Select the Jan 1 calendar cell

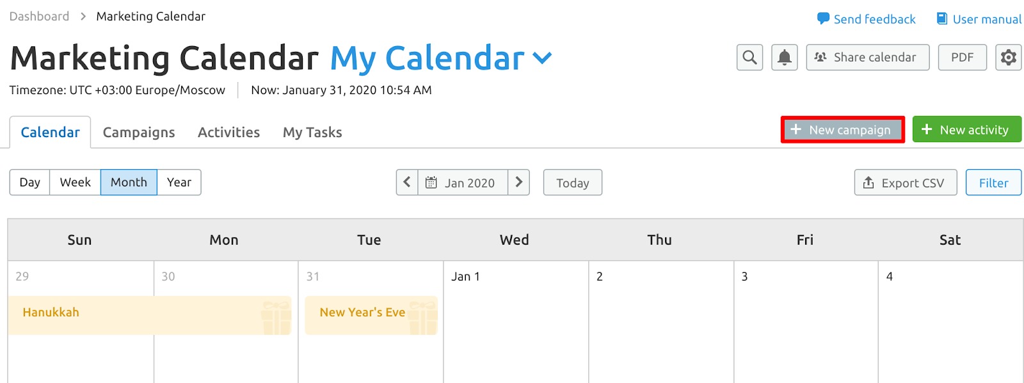516,322
